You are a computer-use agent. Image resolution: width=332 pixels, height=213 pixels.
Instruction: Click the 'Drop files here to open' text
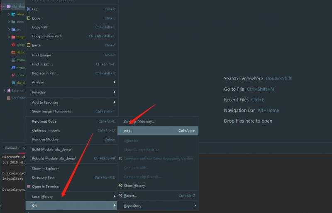248,121
